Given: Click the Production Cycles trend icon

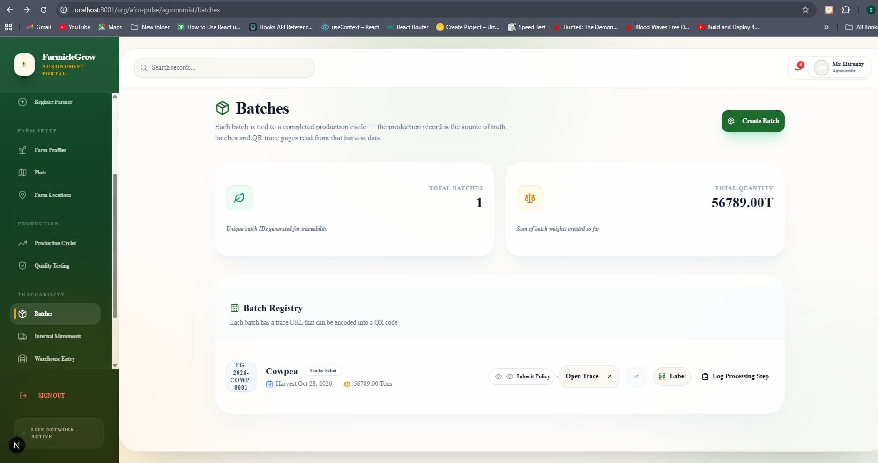Looking at the screenshot, I should [x=22, y=243].
